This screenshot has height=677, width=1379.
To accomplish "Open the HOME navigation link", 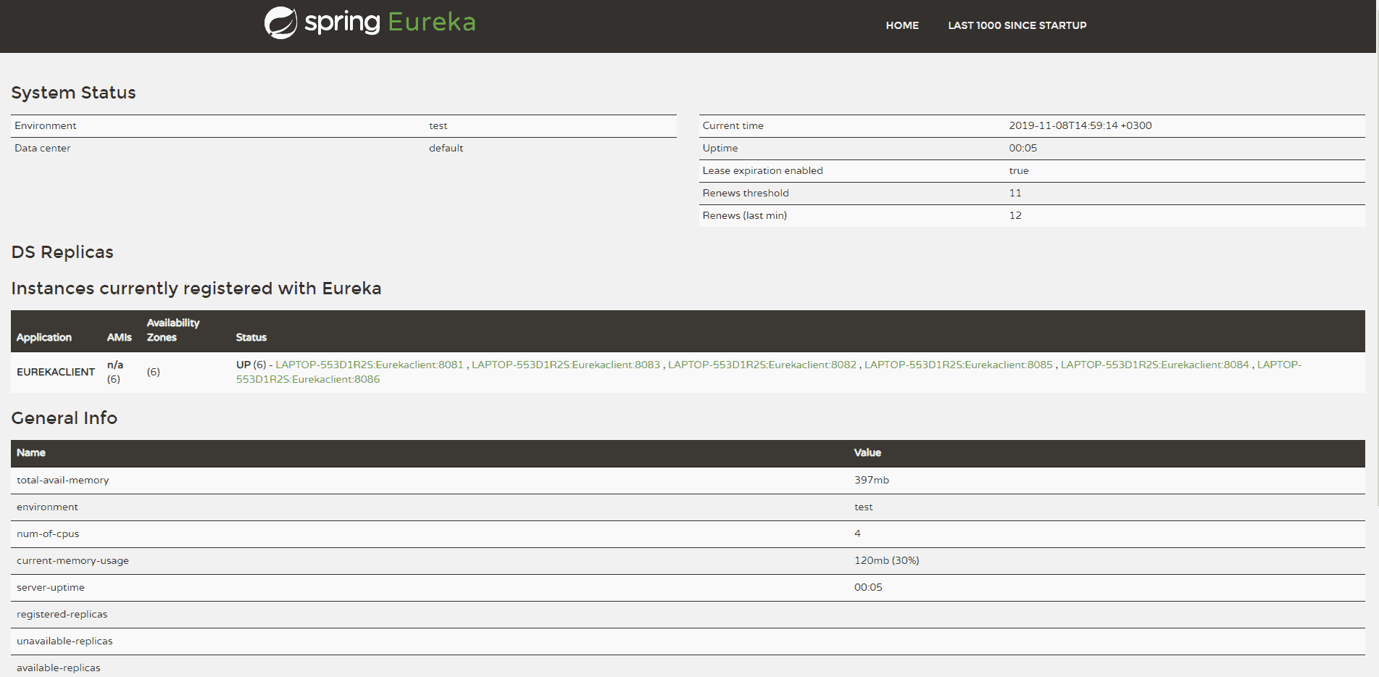I will 902,25.
